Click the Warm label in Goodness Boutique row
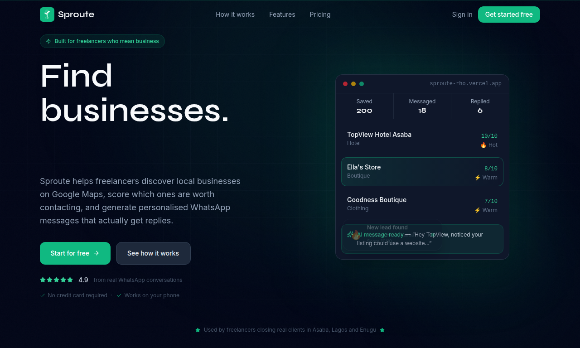This screenshot has height=348, width=580. [490, 210]
